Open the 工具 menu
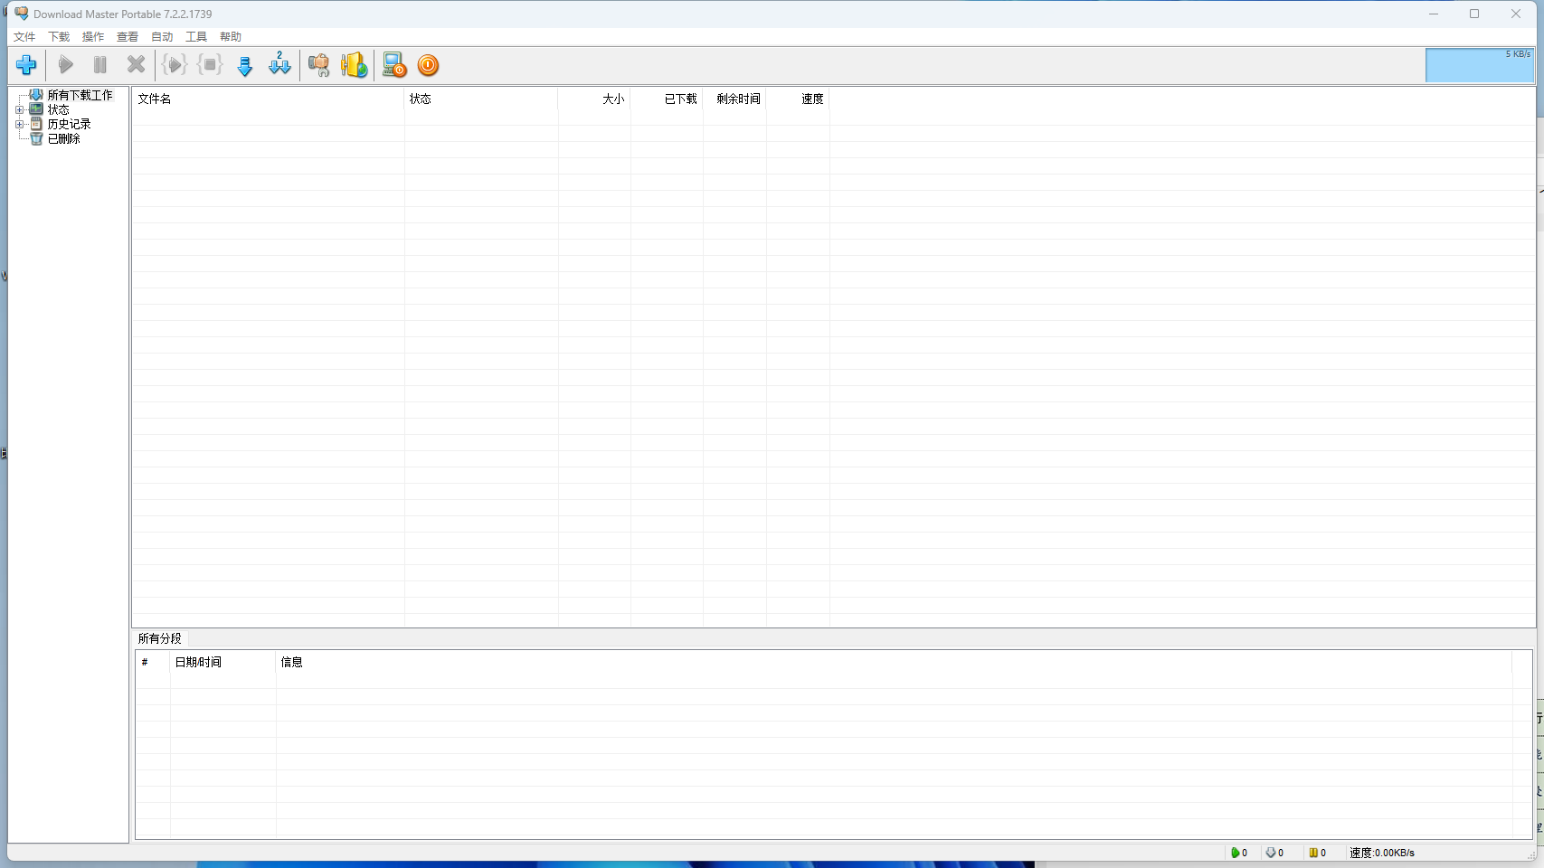 [196, 37]
